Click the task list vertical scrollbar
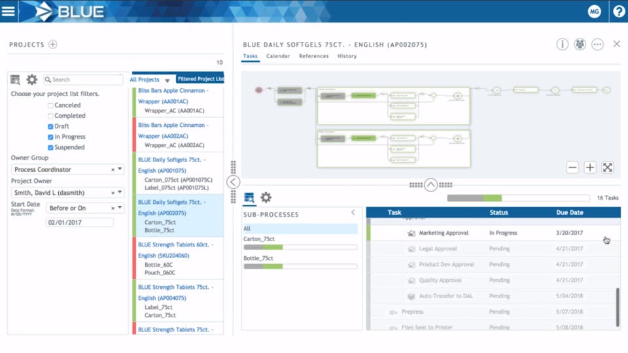The height and width of the screenshot is (353, 628). tap(618, 307)
